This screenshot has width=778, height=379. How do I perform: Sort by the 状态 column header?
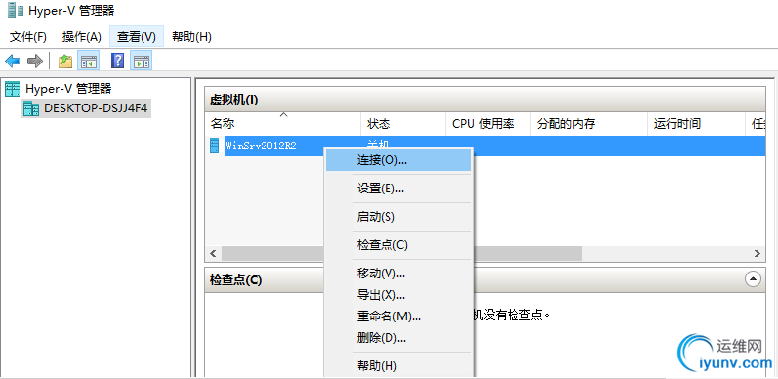pos(403,124)
